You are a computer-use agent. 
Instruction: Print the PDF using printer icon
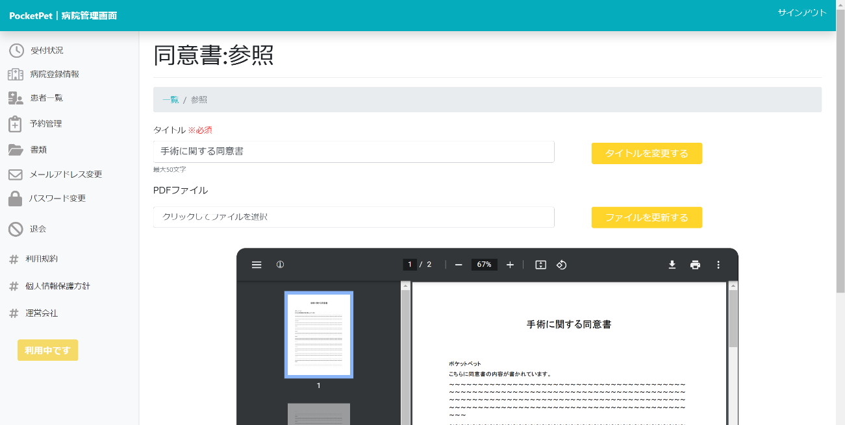pyautogui.click(x=696, y=265)
